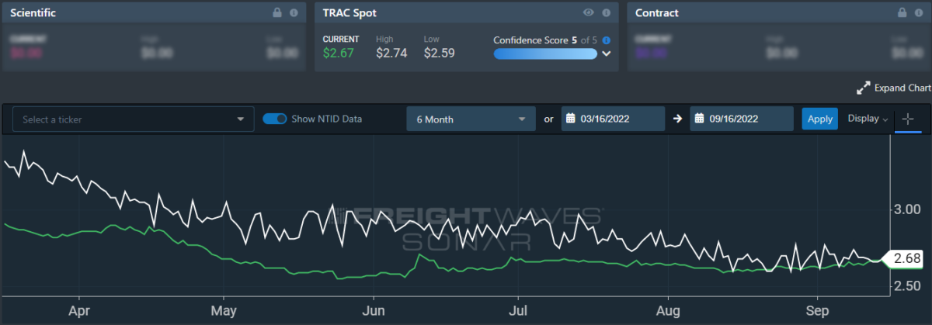
Task: Click the Confidence Score progress bar
Action: 545,54
